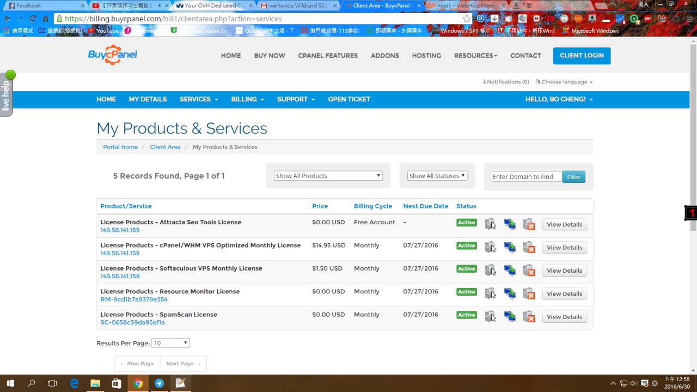The image size is (697, 392).
Task: Expand the Choose language menu
Action: 564,82
